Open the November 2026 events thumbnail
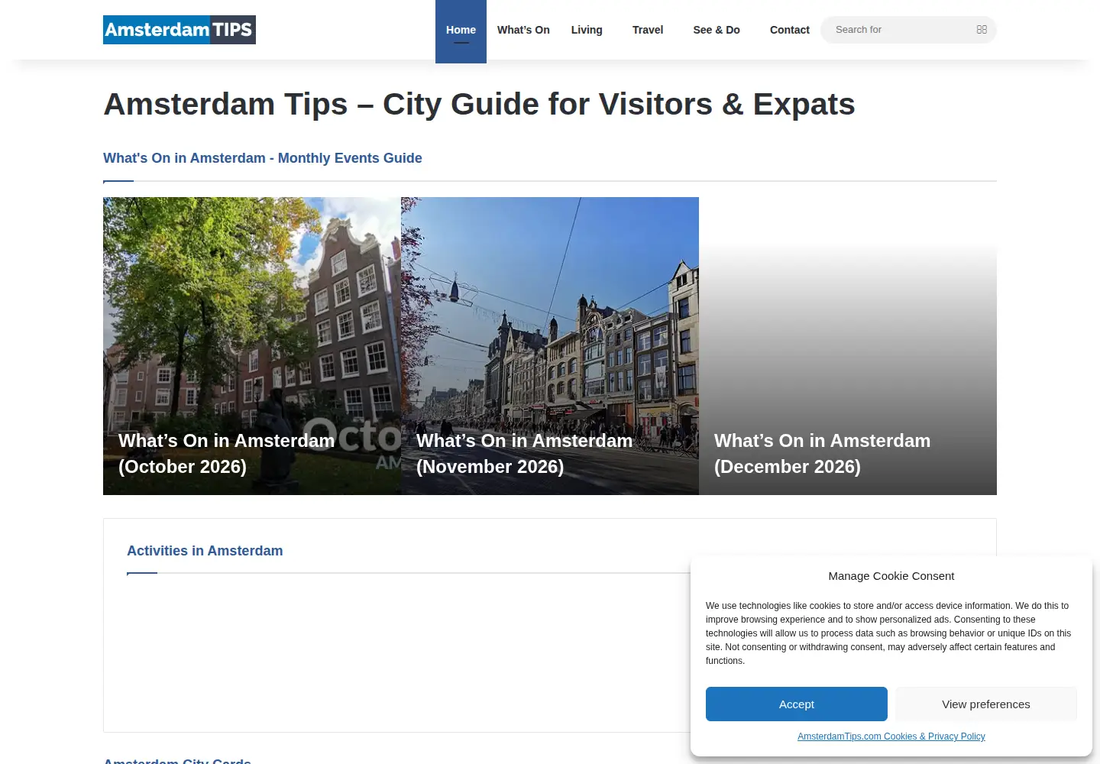The width and height of the screenshot is (1100, 764). click(550, 346)
